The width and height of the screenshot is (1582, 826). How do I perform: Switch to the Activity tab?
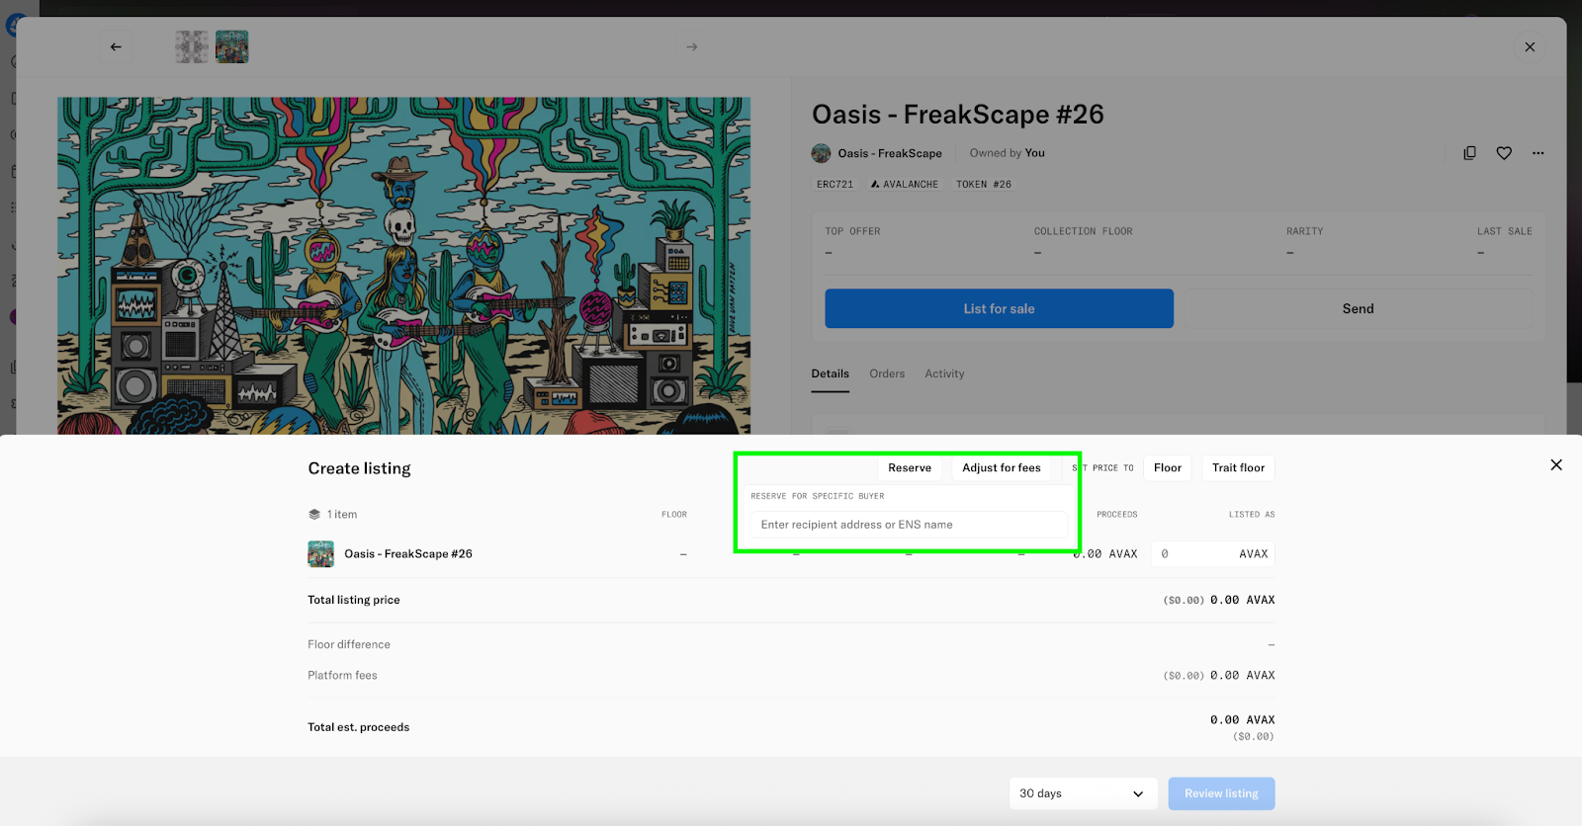(x=944, y=373)
